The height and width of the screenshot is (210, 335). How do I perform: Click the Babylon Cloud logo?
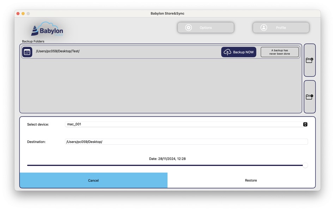tap(47, 29)
